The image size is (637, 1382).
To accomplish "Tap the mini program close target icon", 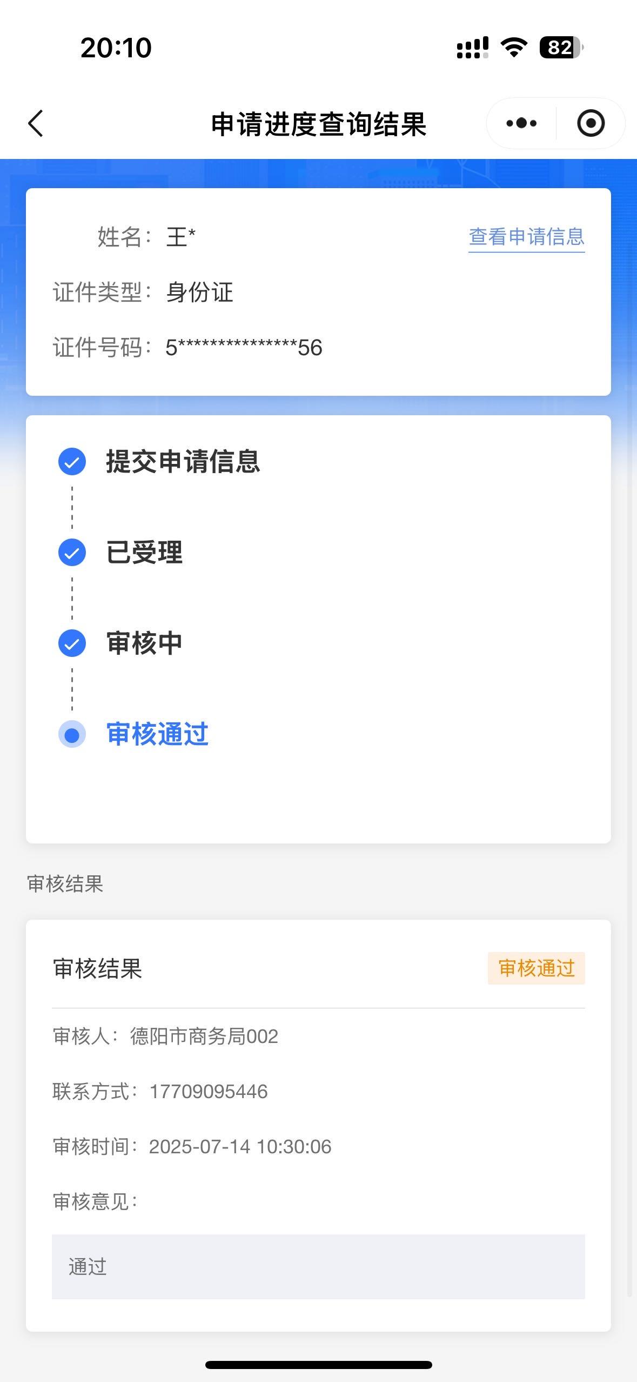I will [x=591, y=123].
